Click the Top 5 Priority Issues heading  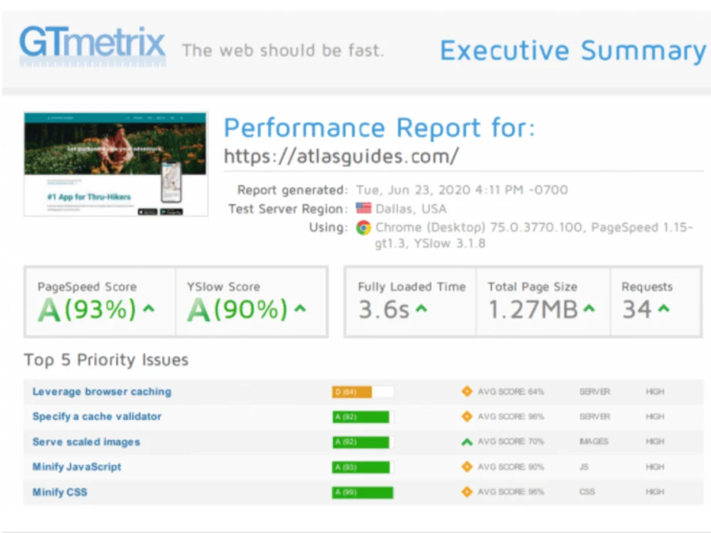pyautogui.click(x=106, y=360)
